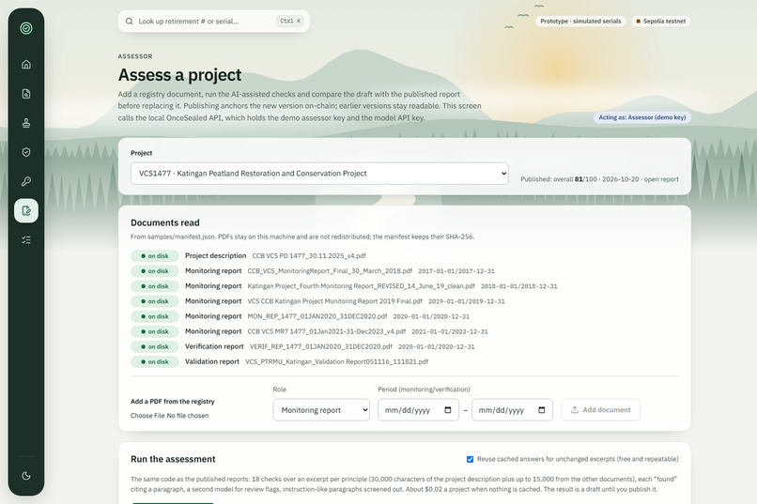
Task: Click the on disk badge for Validation report
Action: [154, 361]
